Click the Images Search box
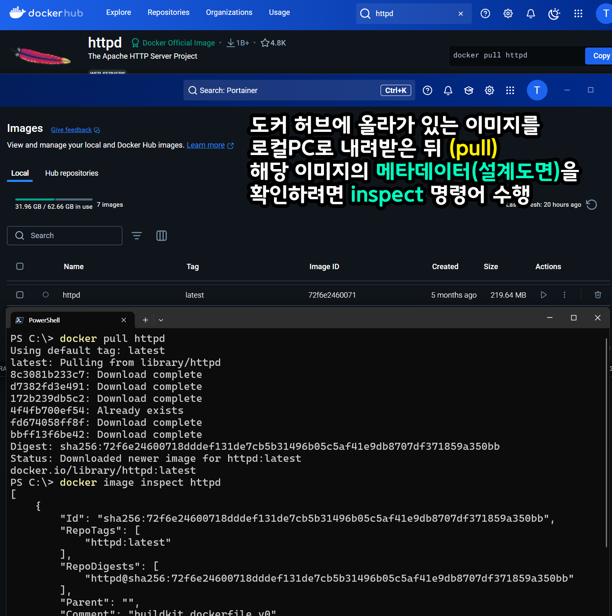 tap(64, 236)
